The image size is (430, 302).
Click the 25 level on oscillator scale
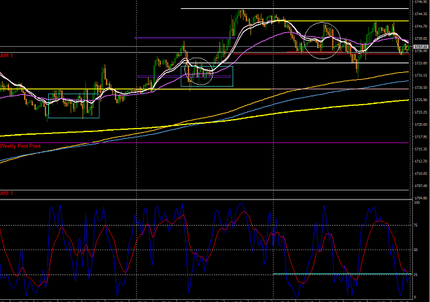pyautogui.click(x=416, y=274)
